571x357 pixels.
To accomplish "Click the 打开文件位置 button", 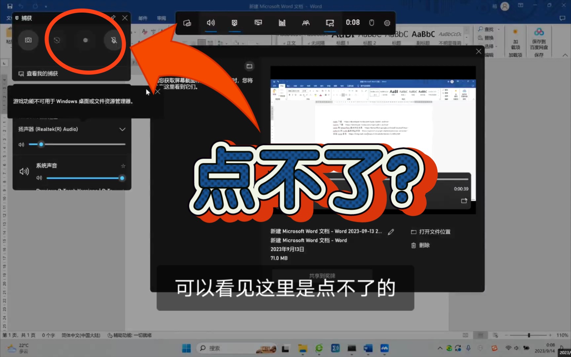I will point(431,232).
